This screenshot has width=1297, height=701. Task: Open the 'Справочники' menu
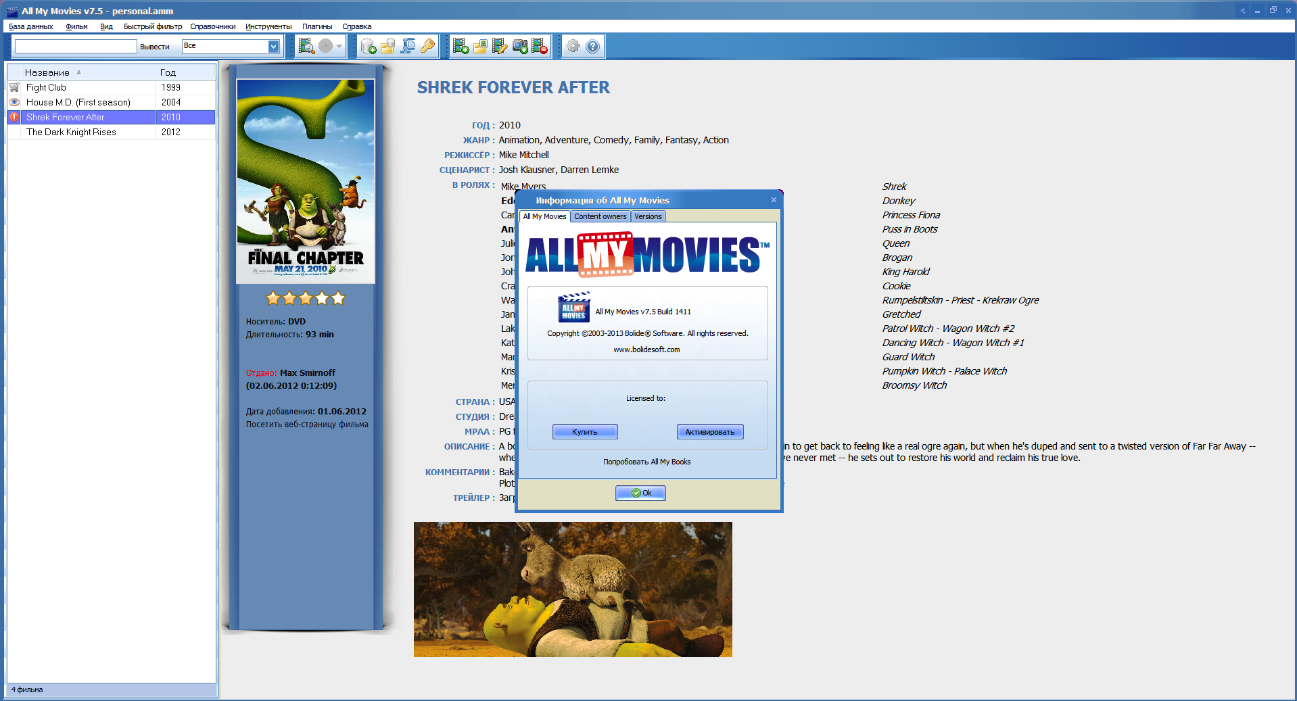[x=213, y=26]
